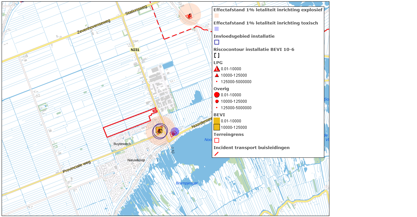Screen dimensions: 417x217
Task: Select the '0.01-10000' label under Overig
Action: pyautogui.click(x=231, y=95)
